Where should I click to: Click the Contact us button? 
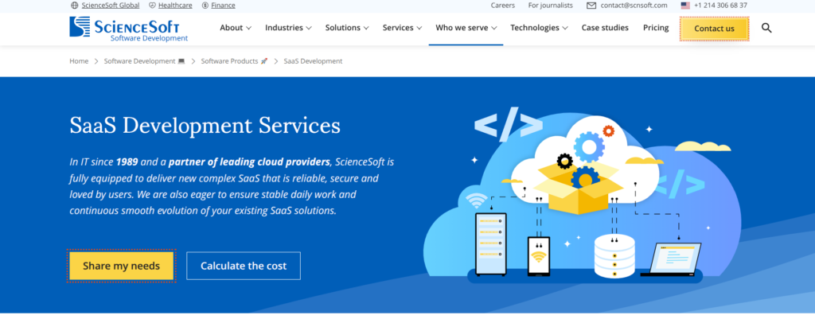click(714, 29)
